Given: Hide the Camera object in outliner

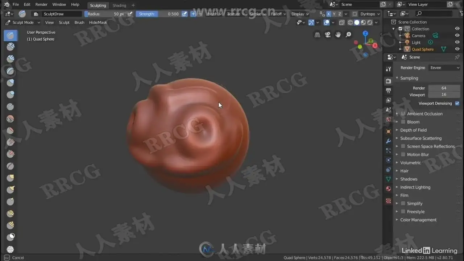Looking at the screenshot, I should (457, 36).
